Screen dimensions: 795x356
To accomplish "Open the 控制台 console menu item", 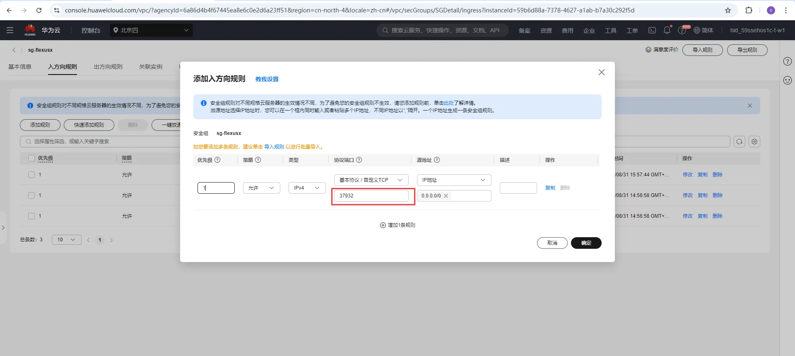I will 91,30.
